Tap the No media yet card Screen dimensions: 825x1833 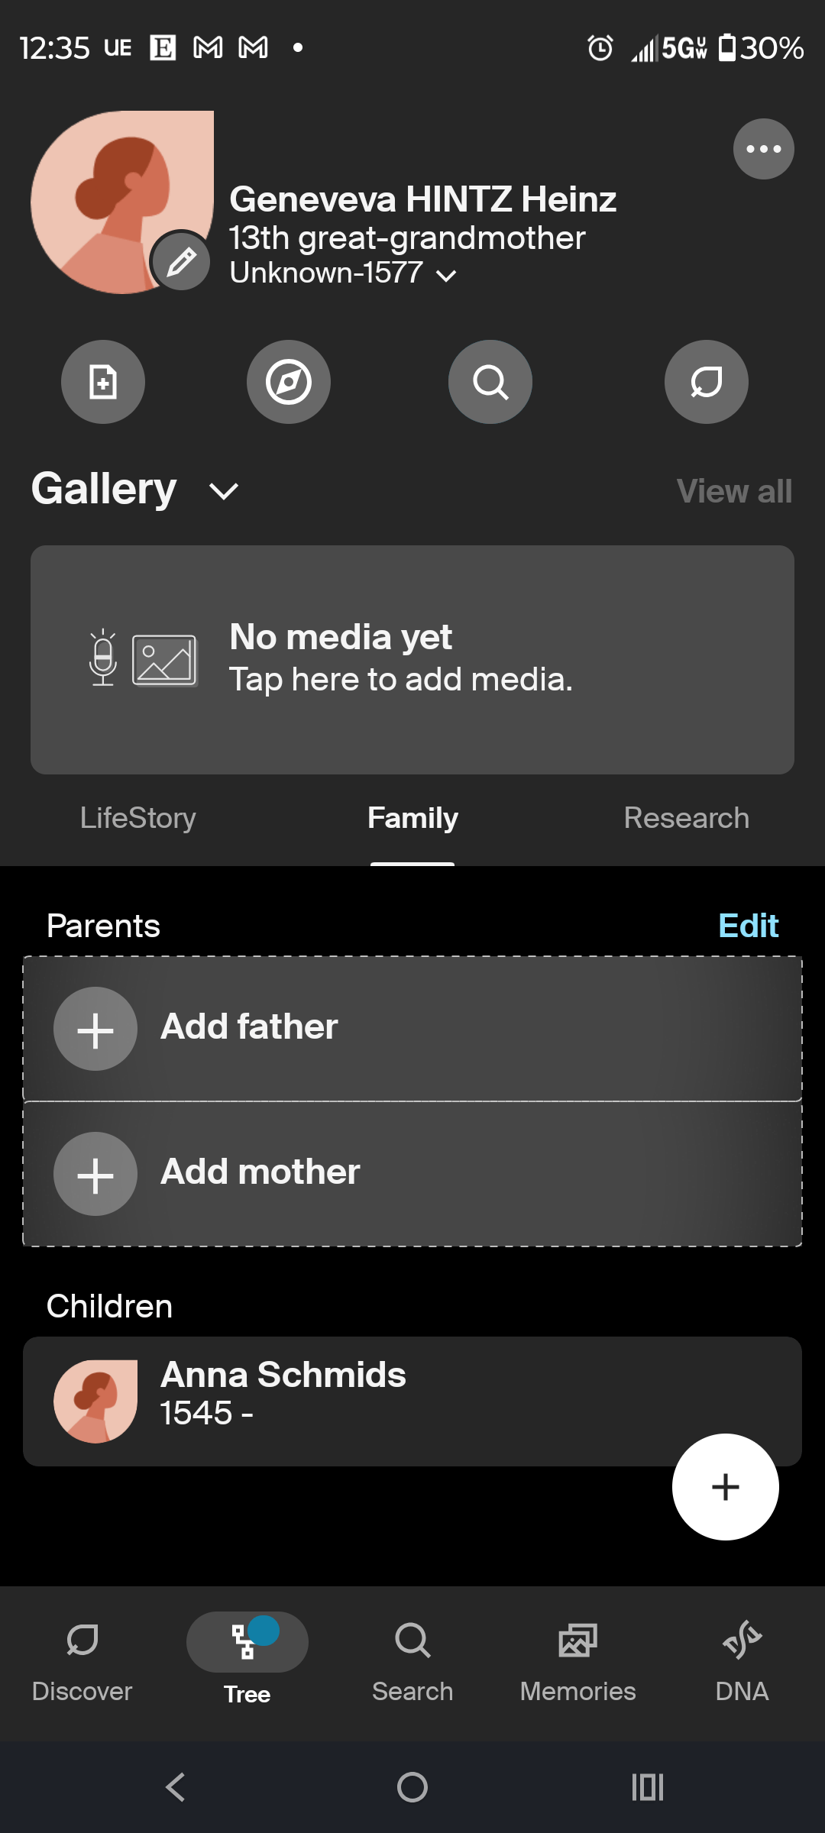point(412,660)
